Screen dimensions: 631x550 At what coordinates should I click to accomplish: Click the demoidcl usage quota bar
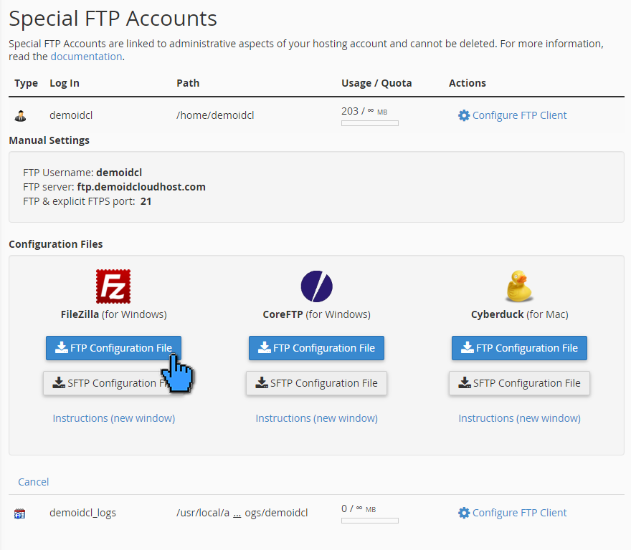tap(369, 122)
